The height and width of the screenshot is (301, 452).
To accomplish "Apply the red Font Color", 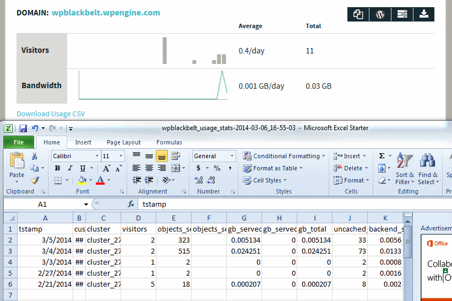I will (100, 180).
